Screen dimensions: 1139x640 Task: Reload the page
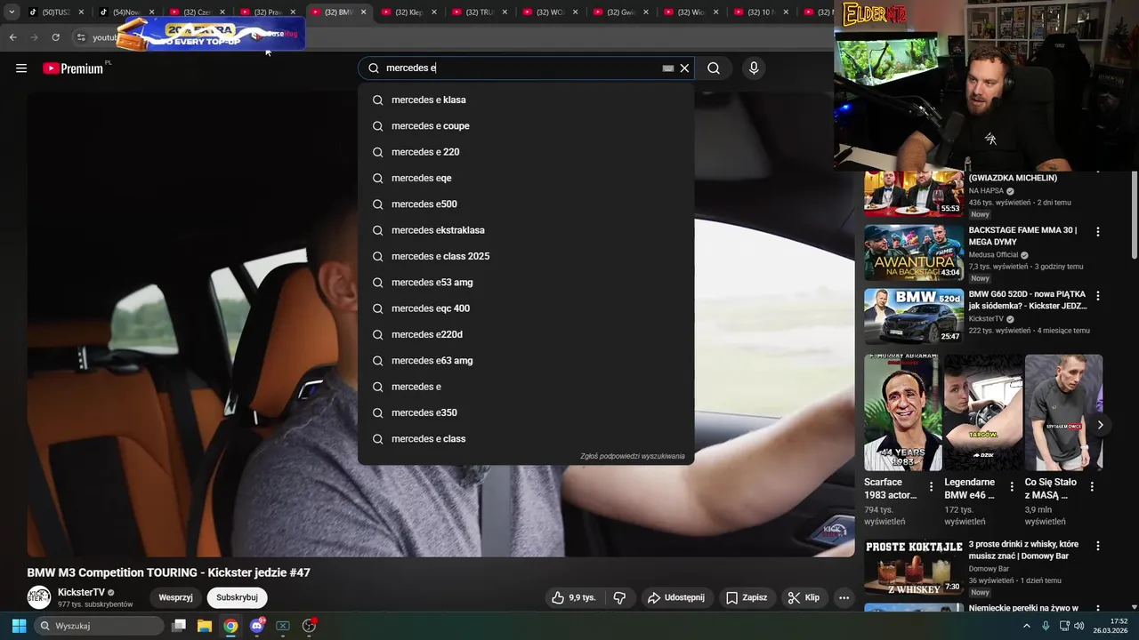click(55, 37)
